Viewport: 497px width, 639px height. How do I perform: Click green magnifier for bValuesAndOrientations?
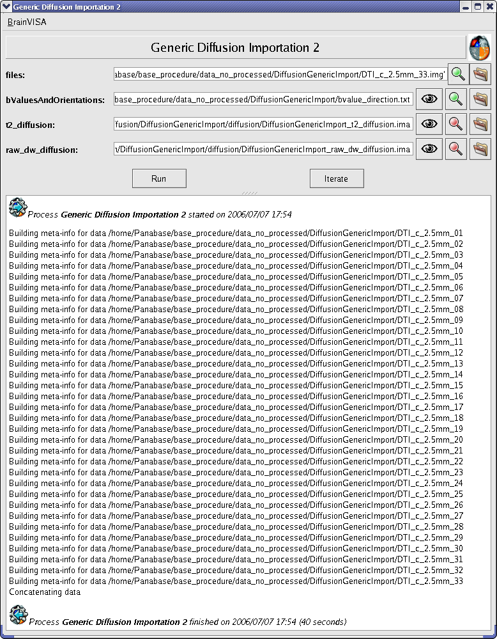pos(455,99)
